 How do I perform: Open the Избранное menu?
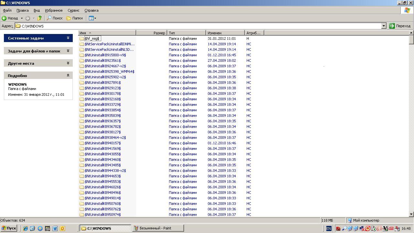point(54,10)
